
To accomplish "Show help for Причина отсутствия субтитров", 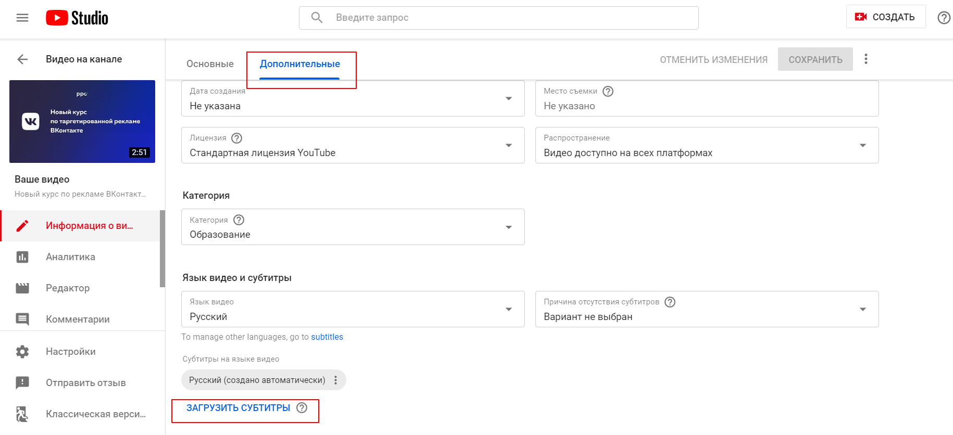I will 670,302.
